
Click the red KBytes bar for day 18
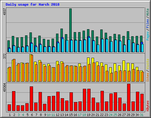[x=84, y=100]
